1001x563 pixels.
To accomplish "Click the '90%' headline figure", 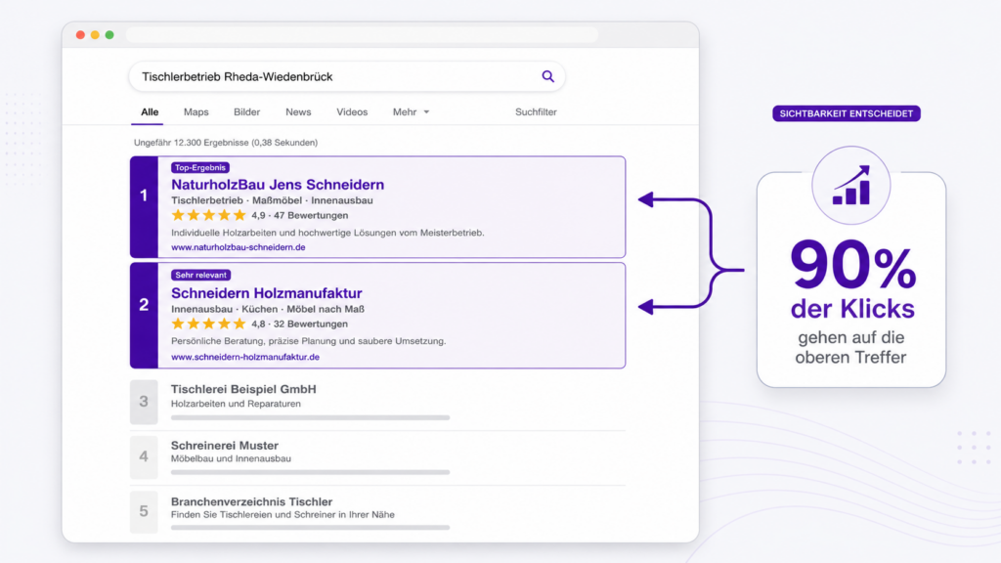I will click(852, 265).
